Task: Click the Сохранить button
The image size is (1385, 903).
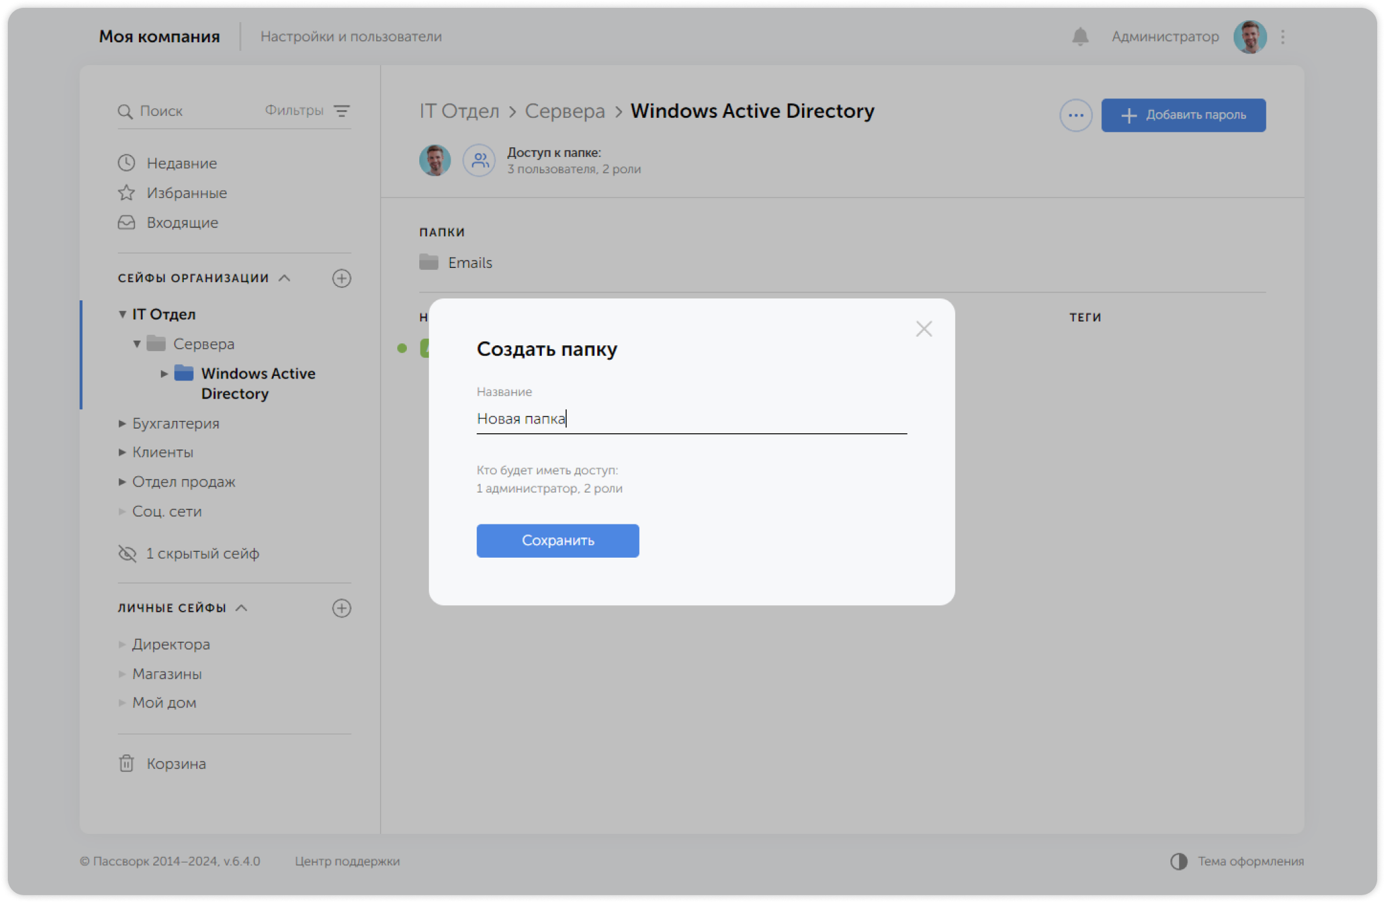Action: tap(558, 540)
